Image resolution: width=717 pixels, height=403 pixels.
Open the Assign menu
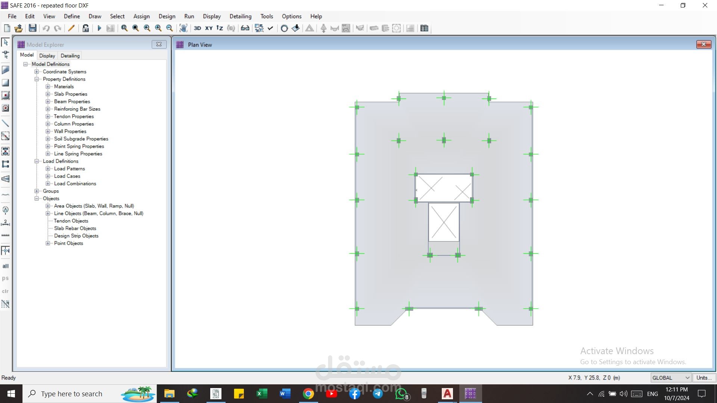coord(141,16)
